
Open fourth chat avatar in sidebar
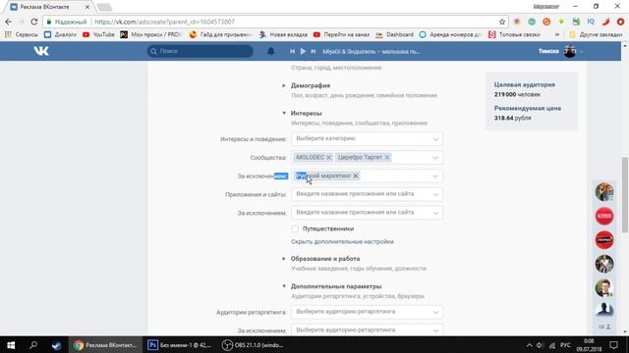(x=604, y=264)
